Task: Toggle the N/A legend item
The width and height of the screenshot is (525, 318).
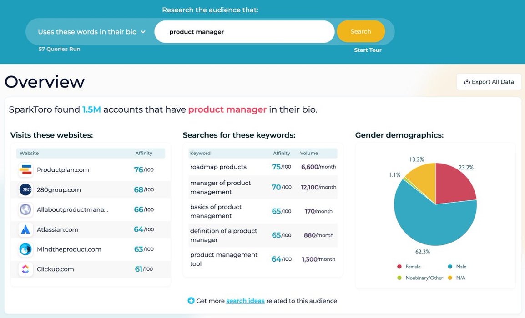Action: (x=457, y=278)
